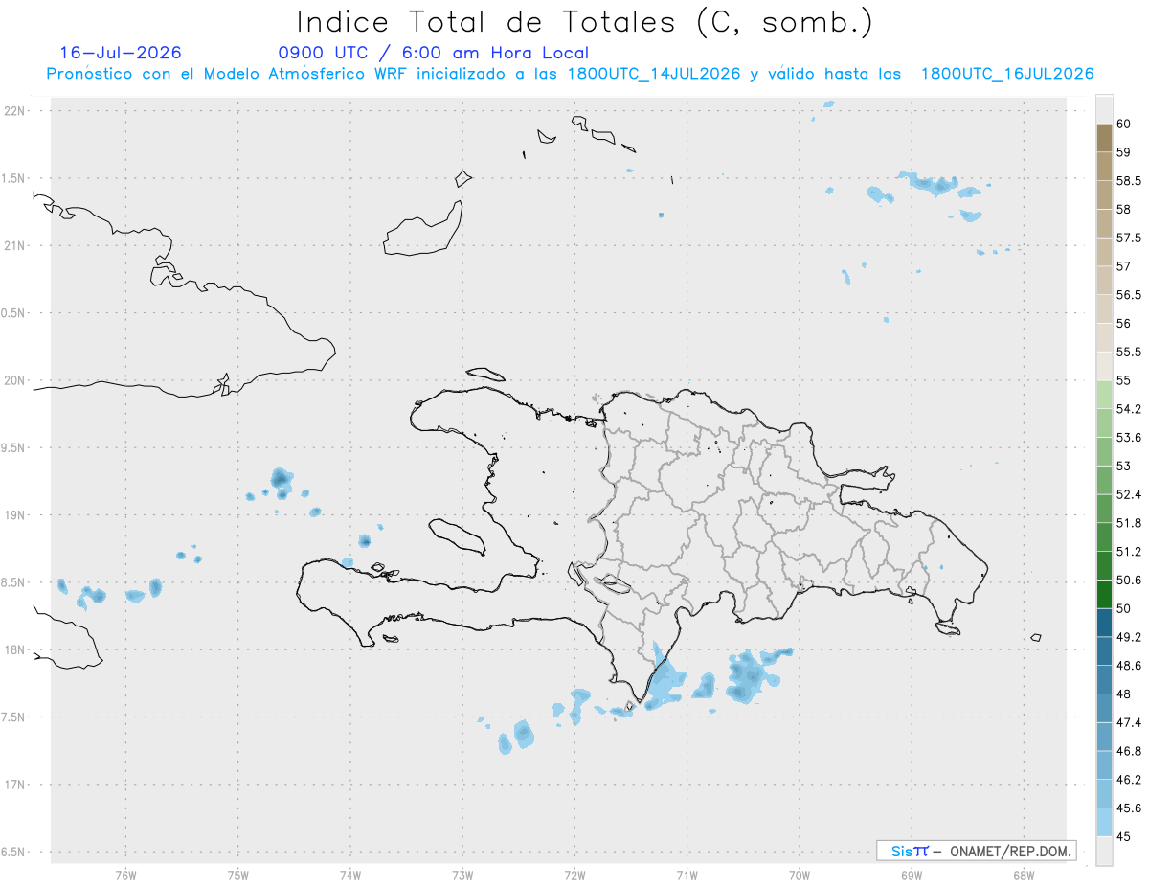Click the colorbar label "55.5"
1149x888 pixels.
[x=1129, y=352]
